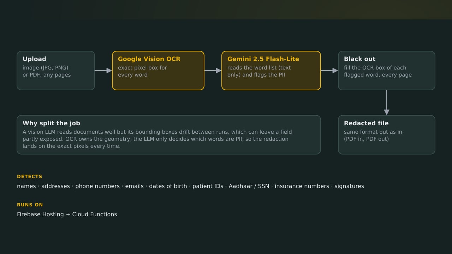Select "dates of birth" in the detects list

(x=168, y=186)
